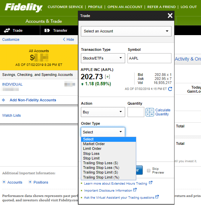Click the partially hidden blue preview button

[139, 170]
